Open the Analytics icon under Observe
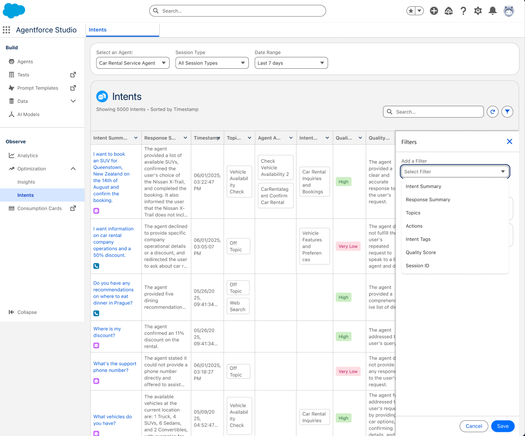 [x=11, y=155]
